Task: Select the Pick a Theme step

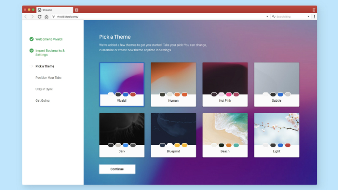Action: point(45,66)
